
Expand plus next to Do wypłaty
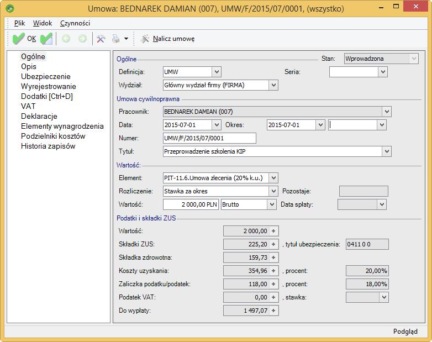tap(273, 311)
